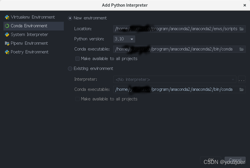Click the OK button to confirm
This screenshot has width=250, height=168.
(210, 160)
